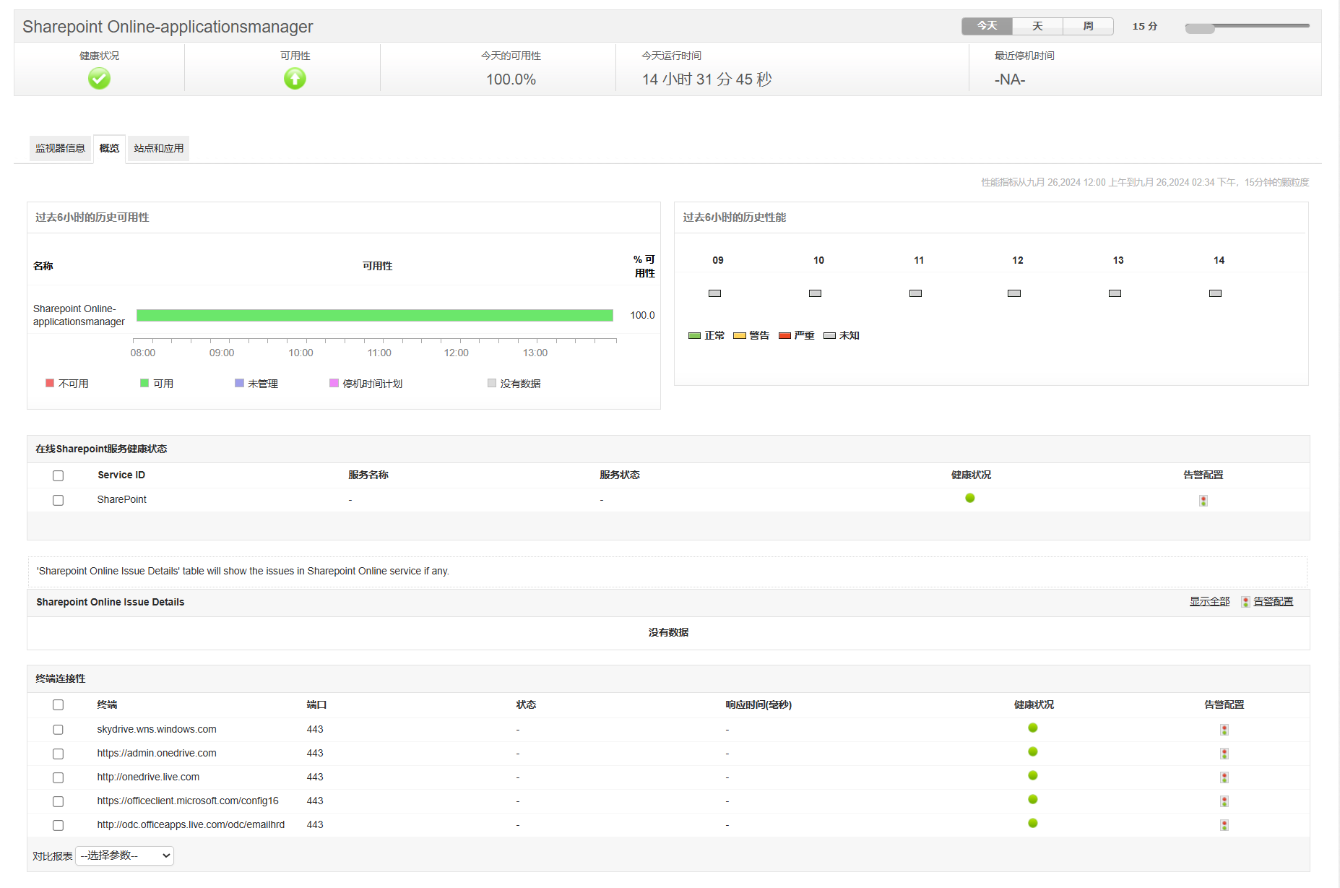Check the https://admin.onedrive.com row checkbox
Viewport: 1340px width, 888px height.
tap(58, 754)
